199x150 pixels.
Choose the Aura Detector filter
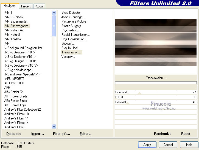coord(71,13)
